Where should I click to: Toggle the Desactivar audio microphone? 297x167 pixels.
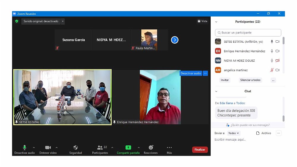24,148
